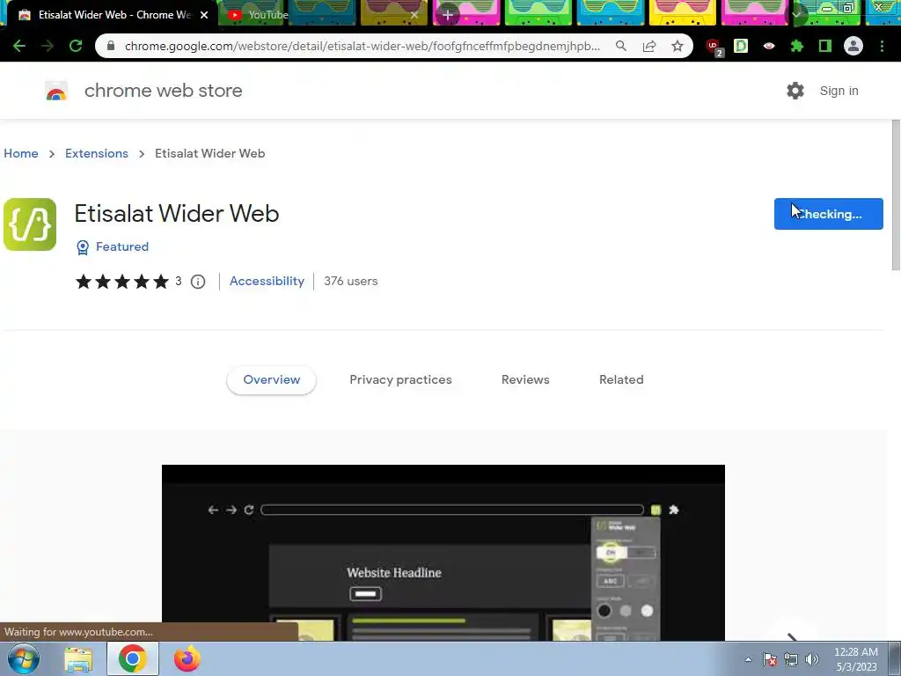This screenshot has width=901, height=676.
Task: Click the five-star rating display
Action: pyautogui.click(x=121, y=282)
